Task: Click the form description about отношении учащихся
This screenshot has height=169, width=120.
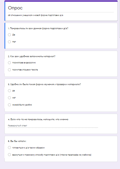Action: tap(35, 15)
